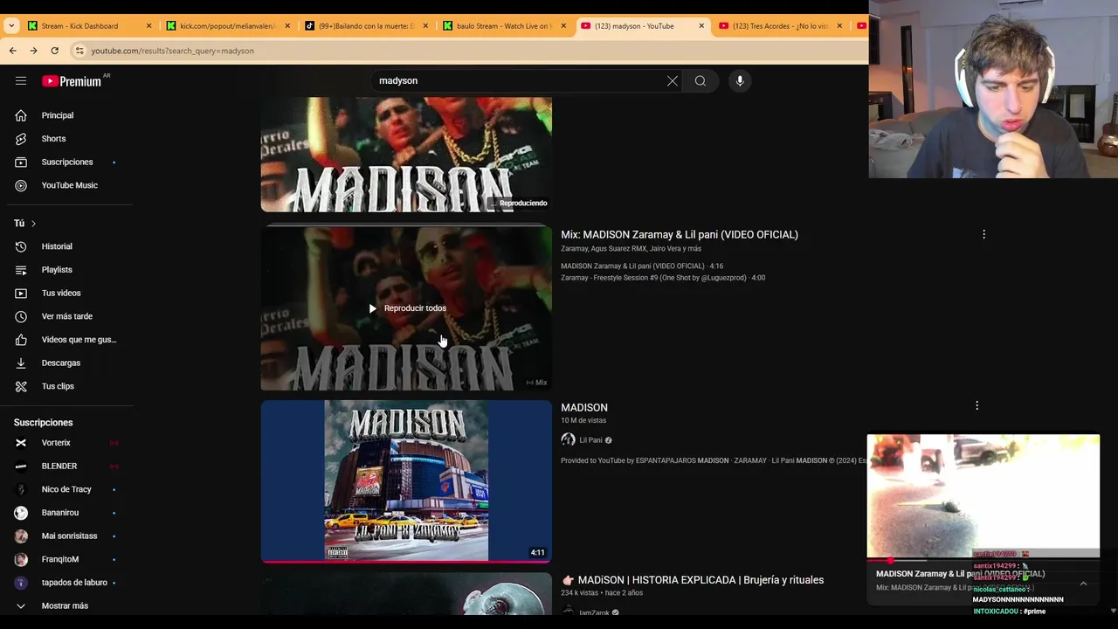Go forward in browser
The height and width of the screenshot is (629, 1118).
[34, 51]
